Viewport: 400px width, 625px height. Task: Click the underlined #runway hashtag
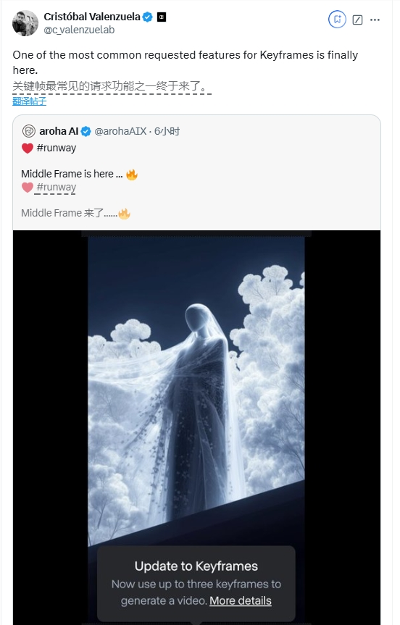57,187
